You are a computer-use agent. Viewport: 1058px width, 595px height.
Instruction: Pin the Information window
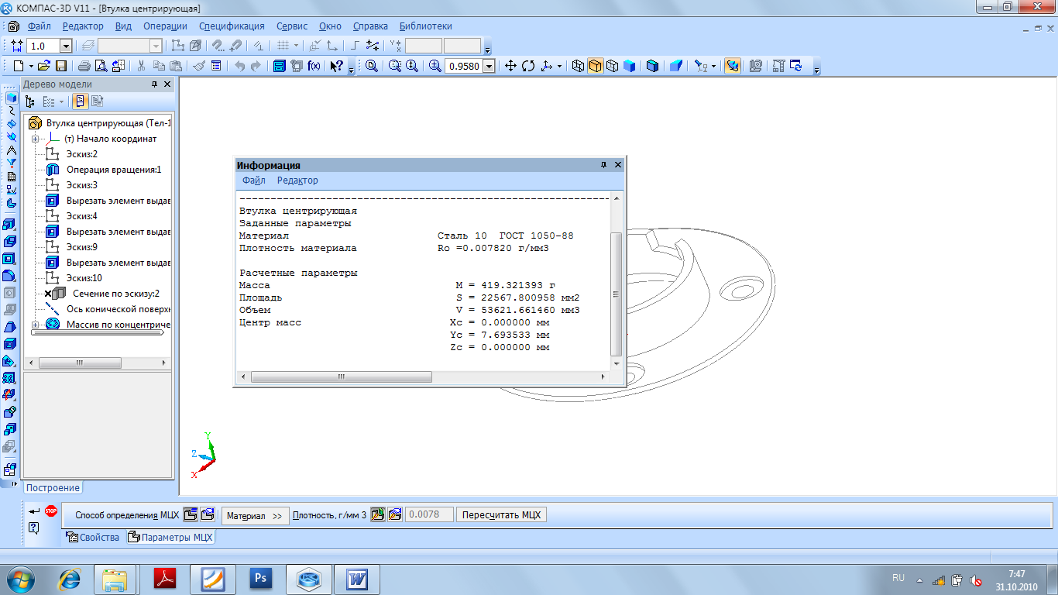point(603,165)
